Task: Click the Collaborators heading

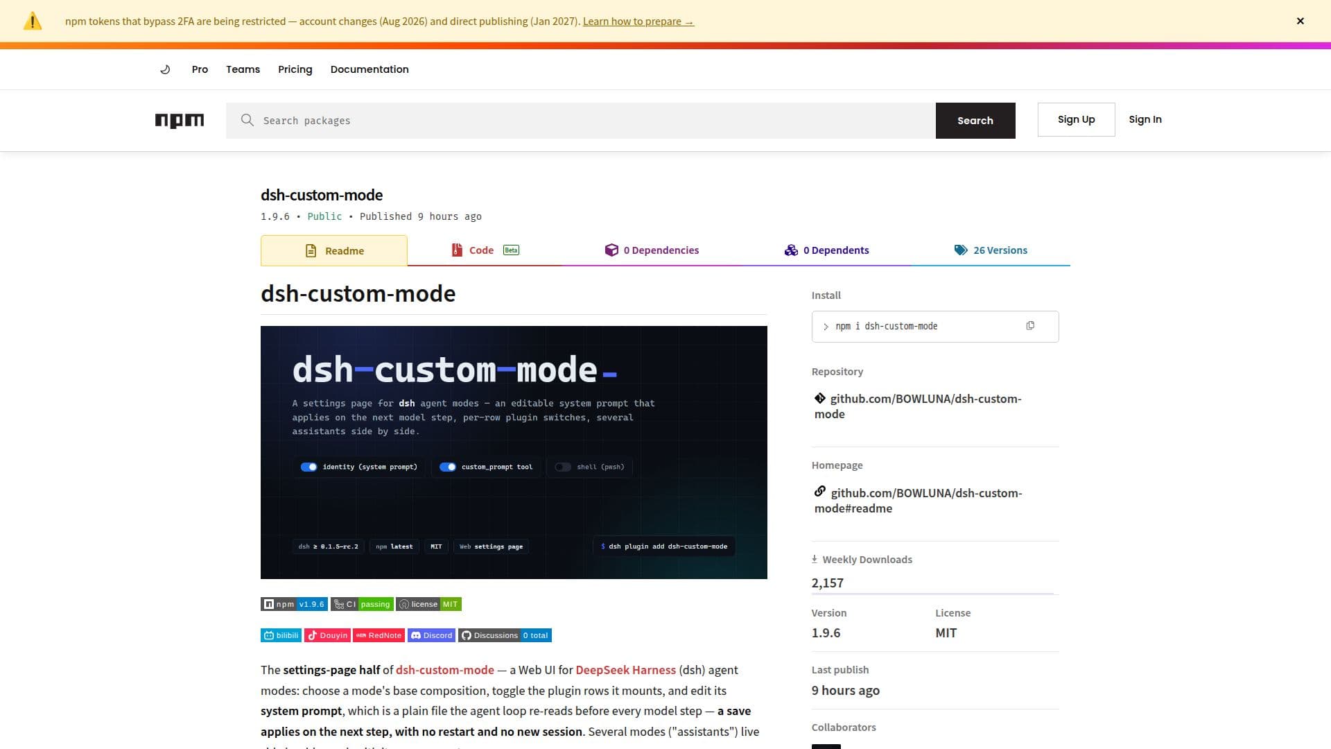Action: 844,728
